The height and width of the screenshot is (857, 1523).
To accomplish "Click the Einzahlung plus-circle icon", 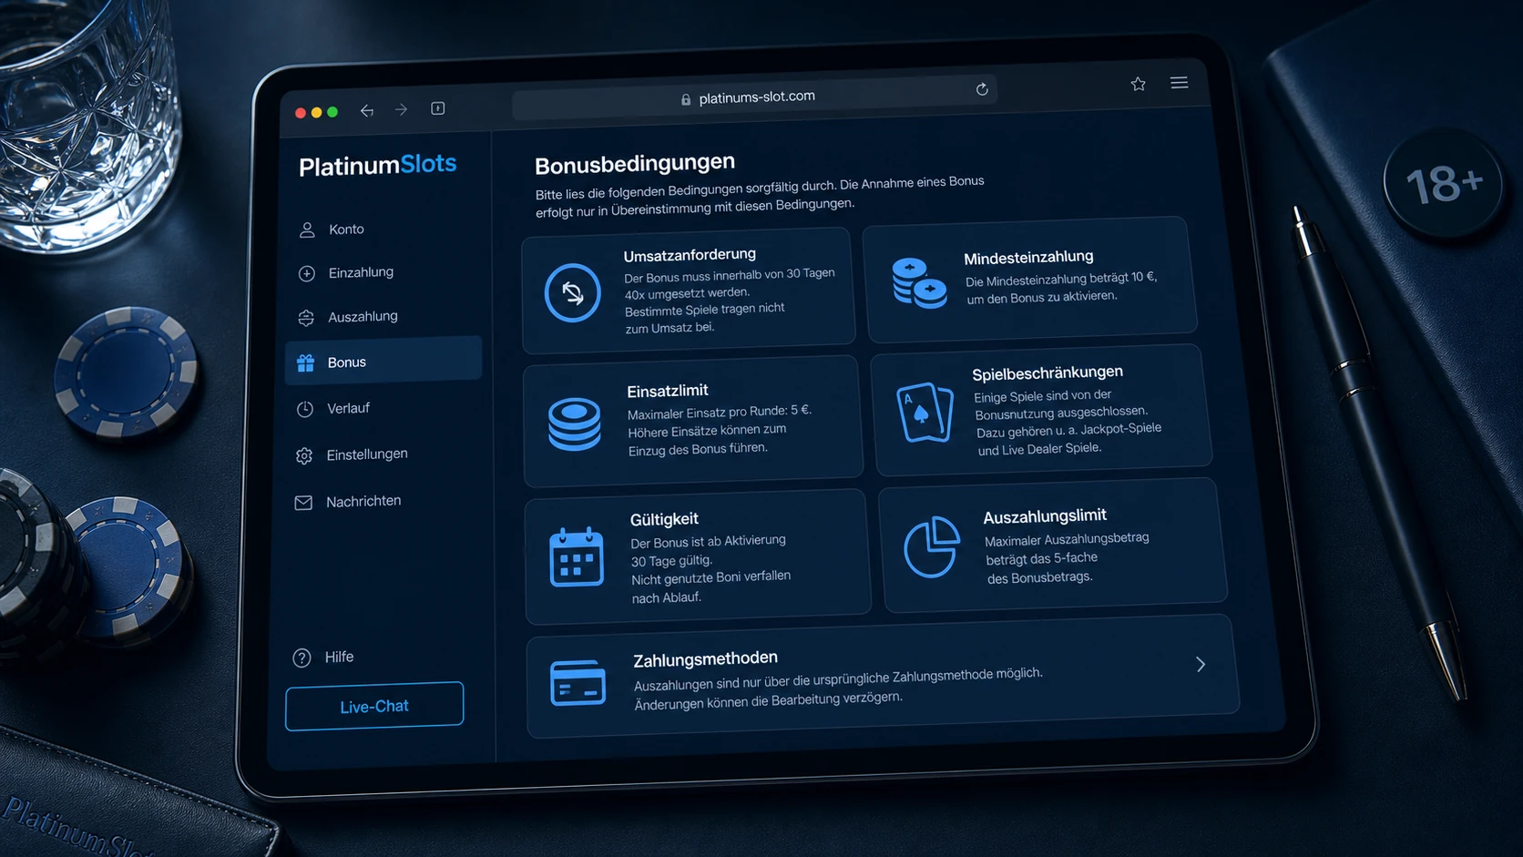I will 306,273.
